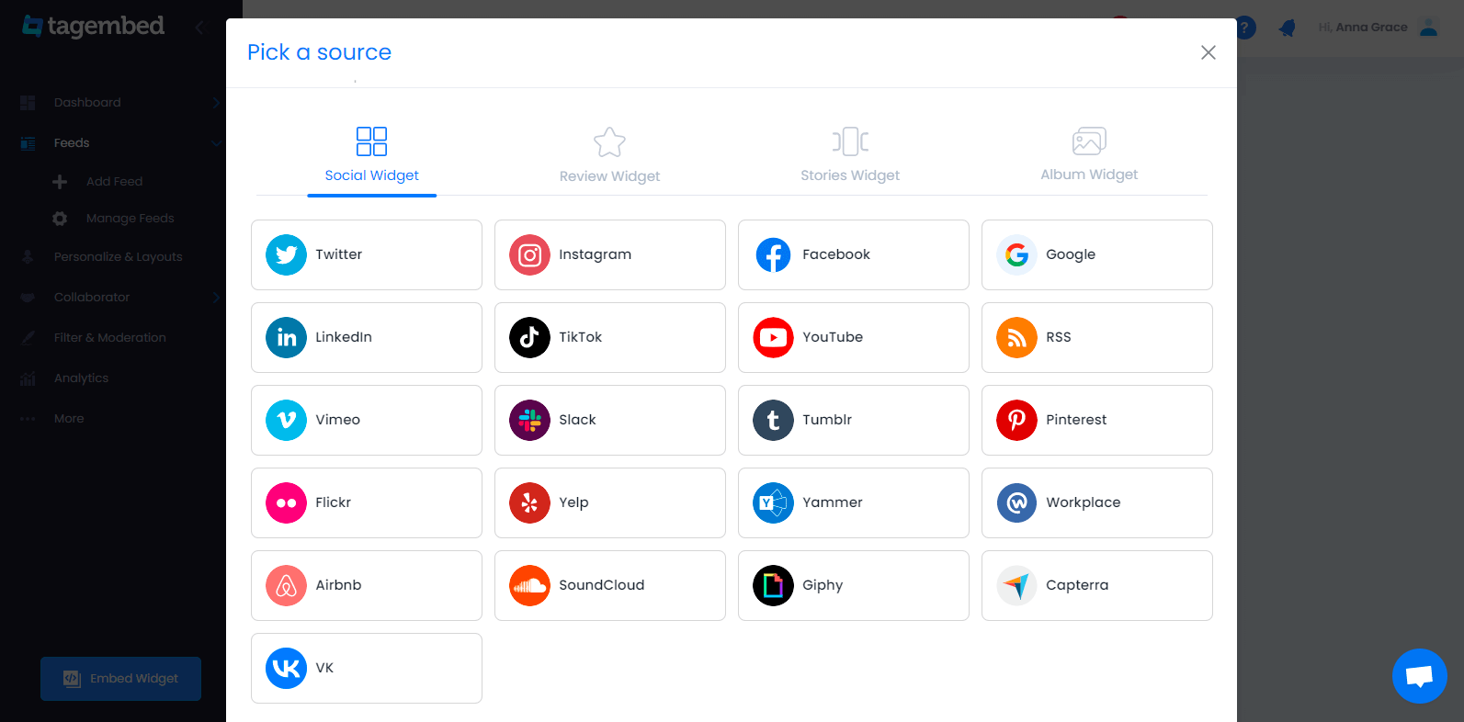Click the tagembed logo
This screenshot has width=1464, height=722.
tap(94, 26)
